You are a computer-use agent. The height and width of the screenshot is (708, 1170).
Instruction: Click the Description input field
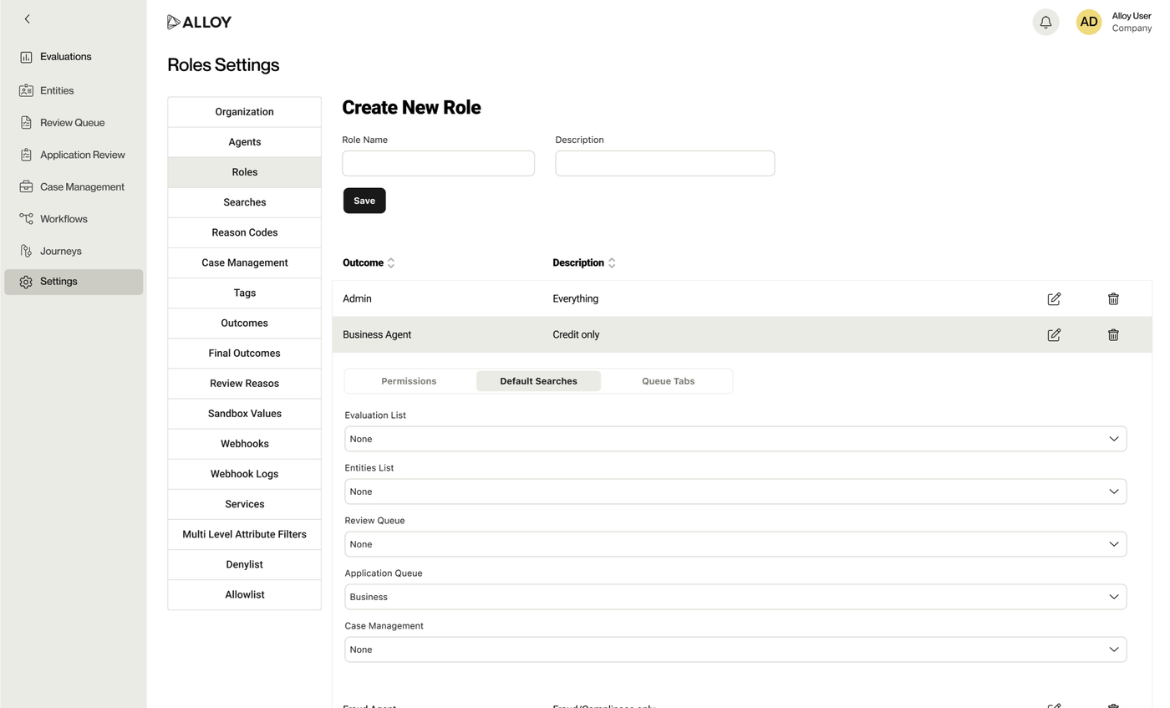(x=664, y=164)
